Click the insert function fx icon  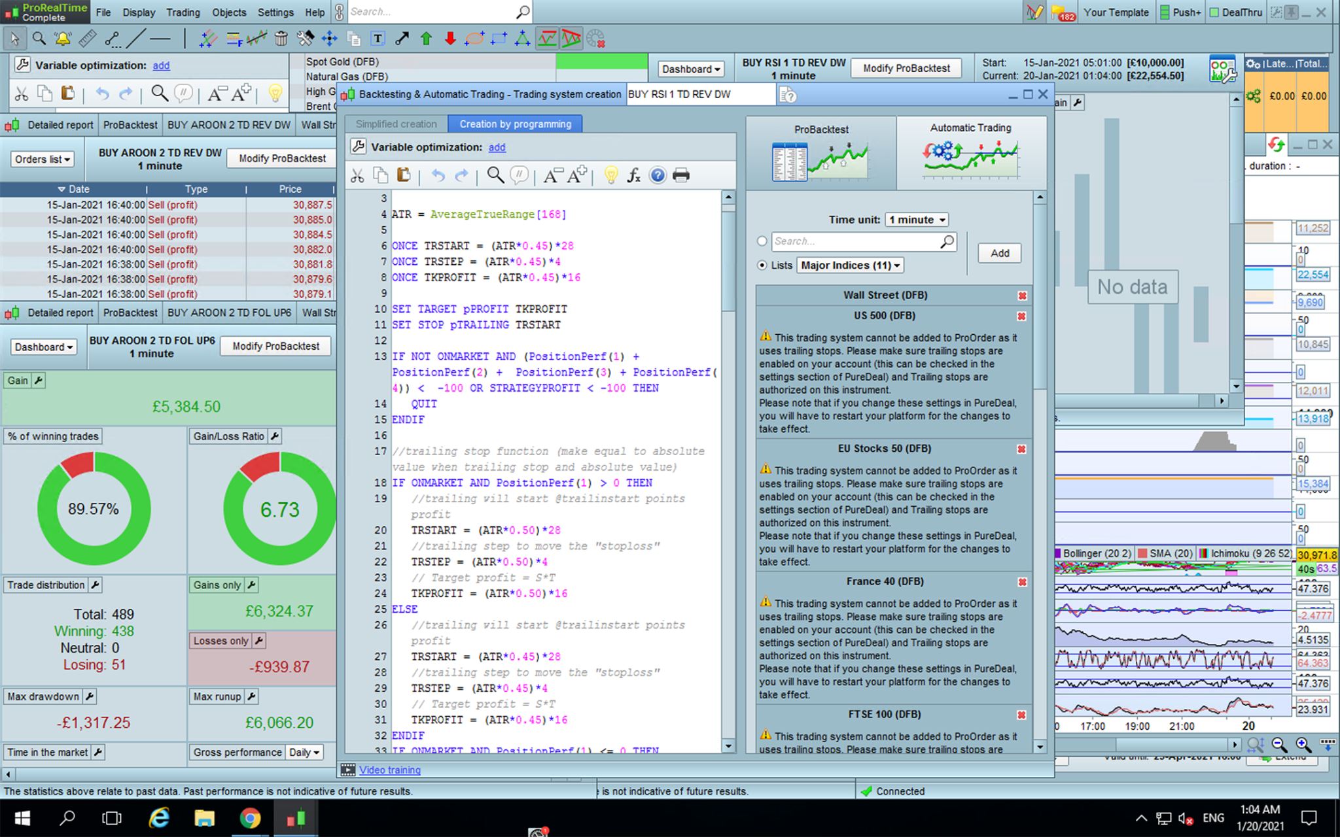pos(633,175)
